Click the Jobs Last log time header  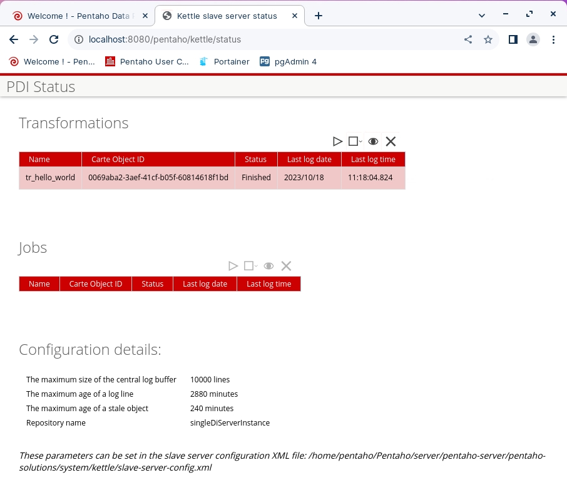(268, 284)
